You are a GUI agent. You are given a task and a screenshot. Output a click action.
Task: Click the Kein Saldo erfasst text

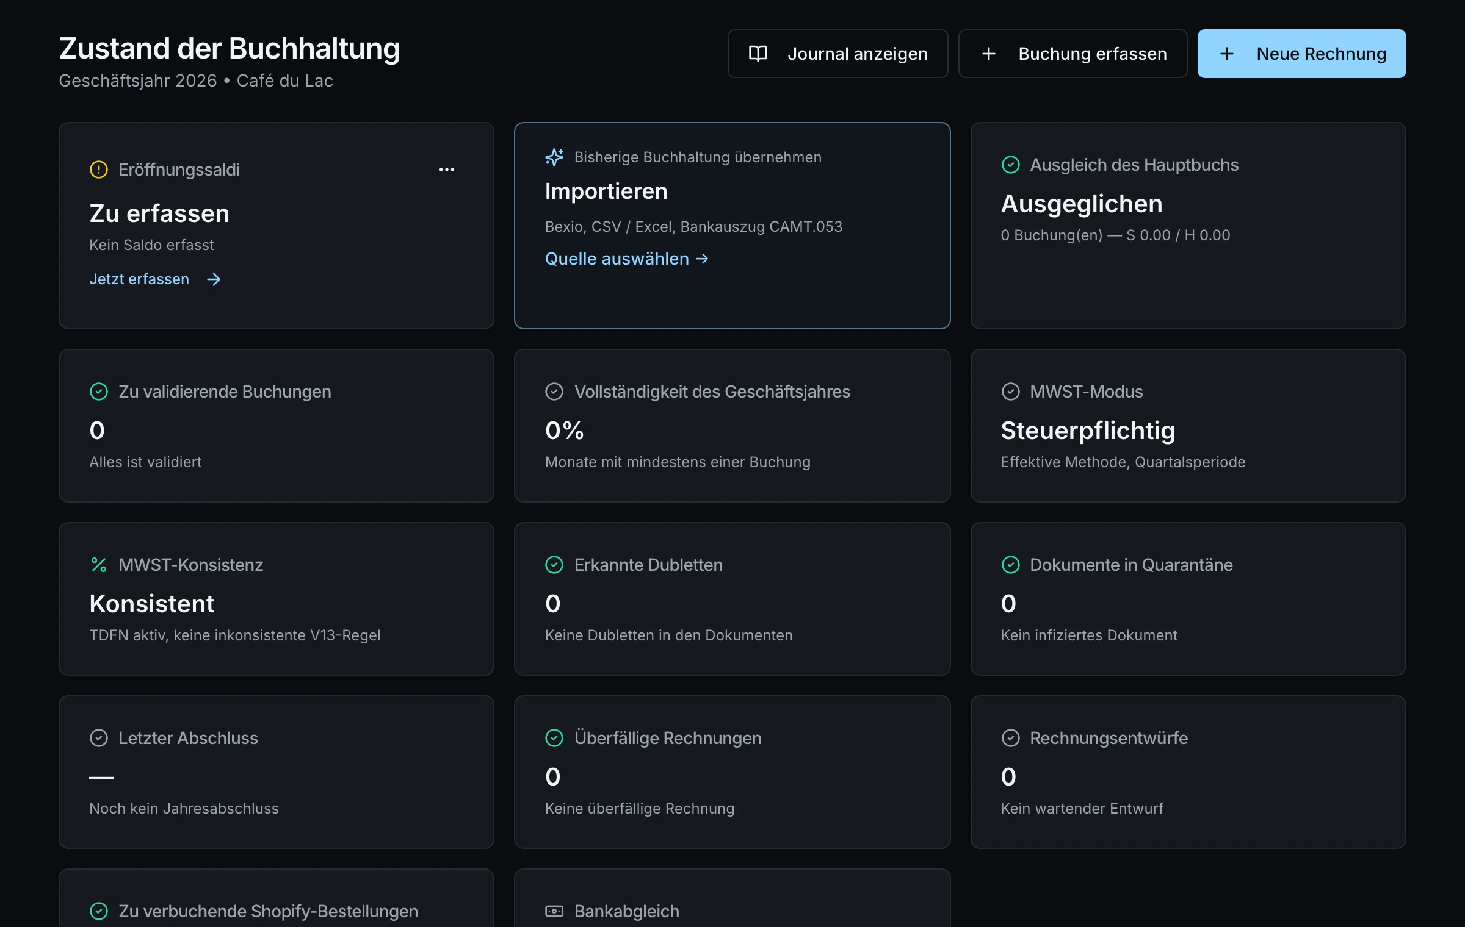click(x=151, y=245)
